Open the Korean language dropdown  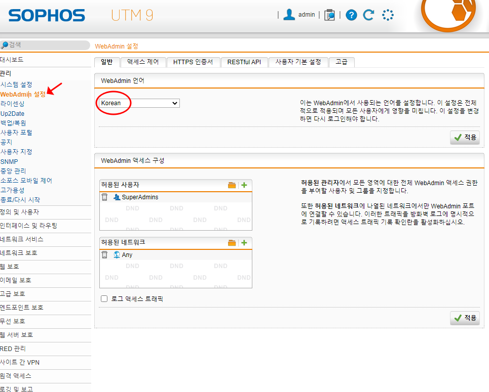pyautogui.click(x=139, y=103)
